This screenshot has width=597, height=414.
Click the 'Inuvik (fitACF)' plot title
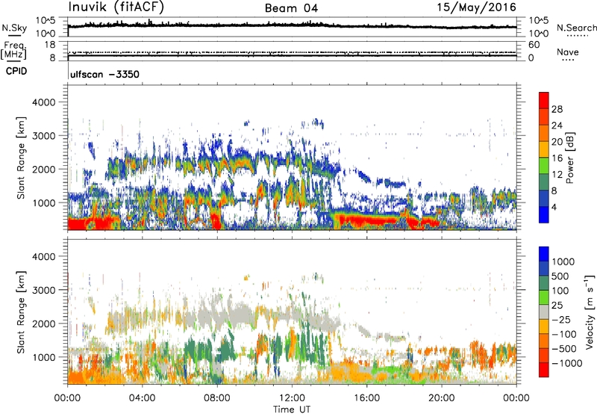116,7
